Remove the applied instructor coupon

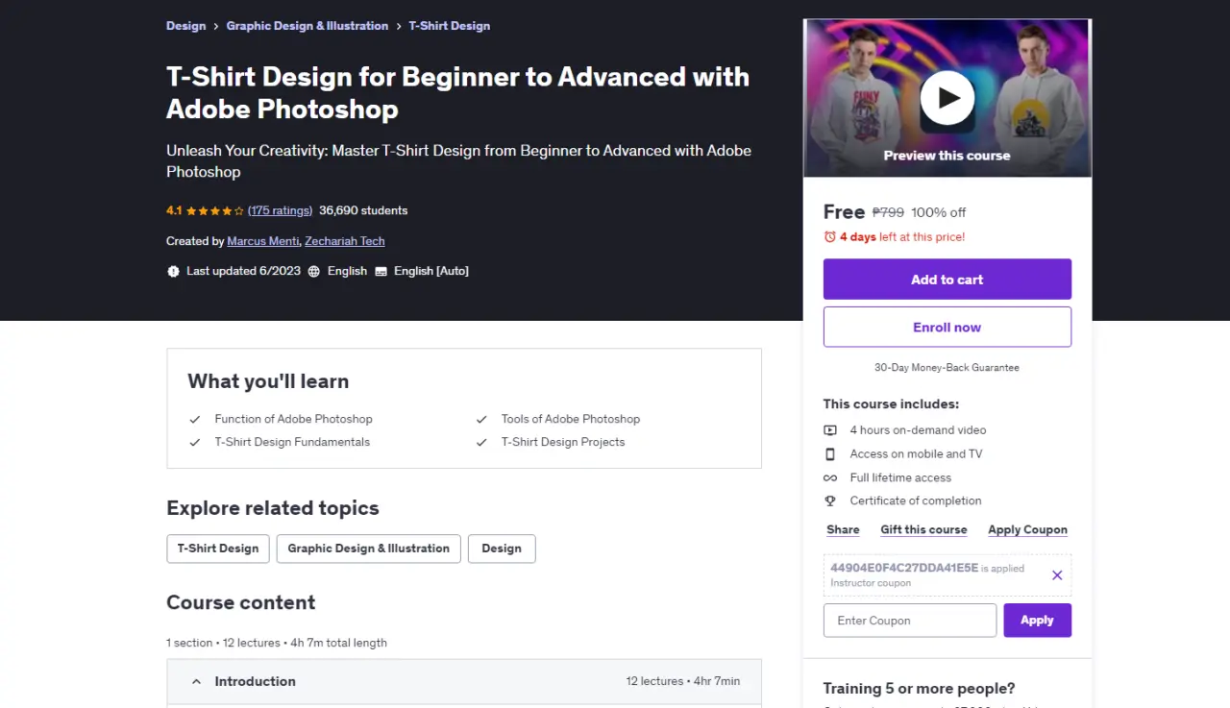(x=1057, y=575)
